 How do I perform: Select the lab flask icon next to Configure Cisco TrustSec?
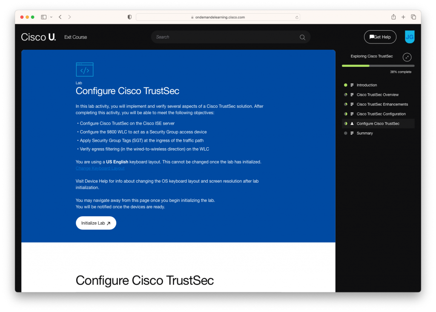pos(353,123)
